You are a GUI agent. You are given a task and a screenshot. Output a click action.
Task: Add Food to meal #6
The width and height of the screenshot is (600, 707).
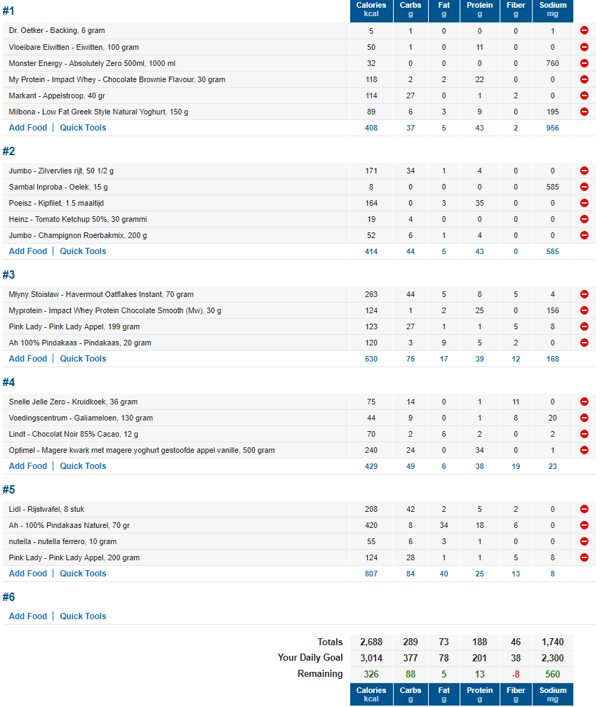(x=28, y=616)
